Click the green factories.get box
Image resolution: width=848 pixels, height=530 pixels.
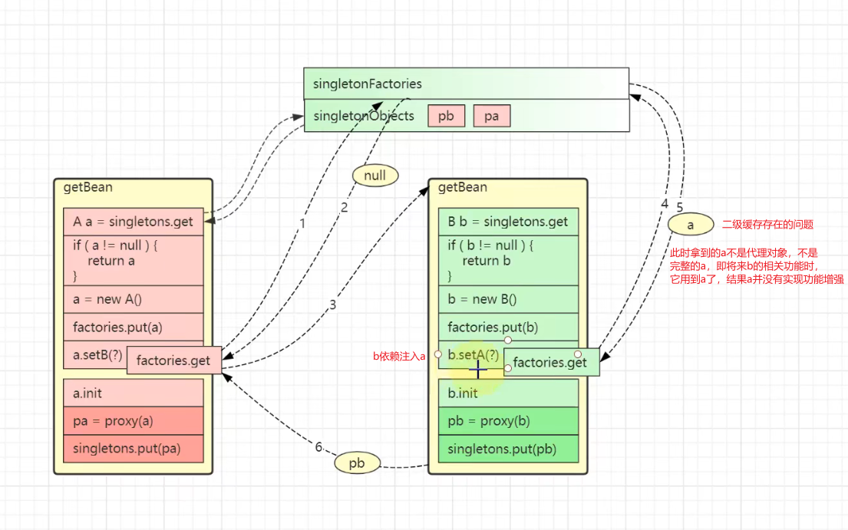(x=551, y=362)
